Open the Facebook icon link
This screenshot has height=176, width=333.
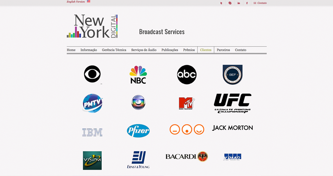pos(247,3)
